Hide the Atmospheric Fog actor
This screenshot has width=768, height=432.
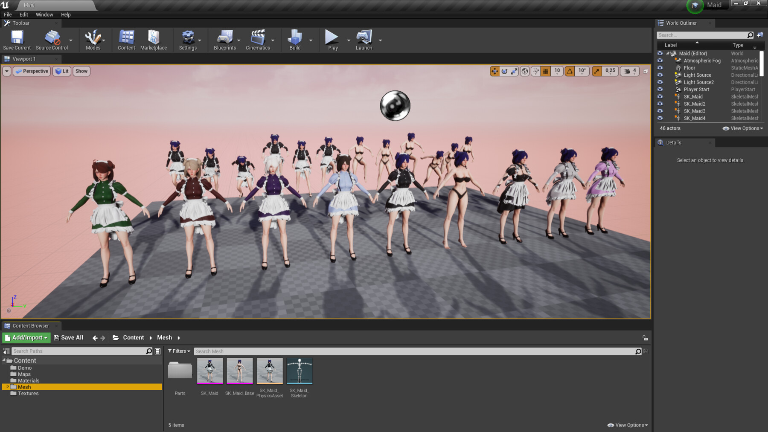[660, 61]
